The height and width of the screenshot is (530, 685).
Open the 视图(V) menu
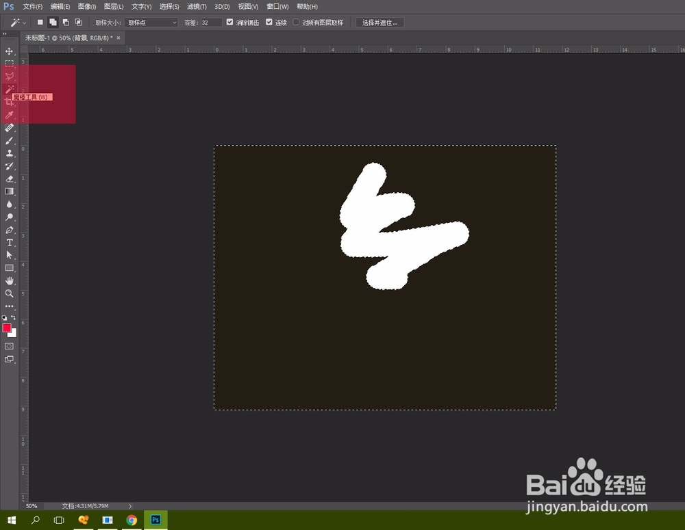click(x=248, y=7)
